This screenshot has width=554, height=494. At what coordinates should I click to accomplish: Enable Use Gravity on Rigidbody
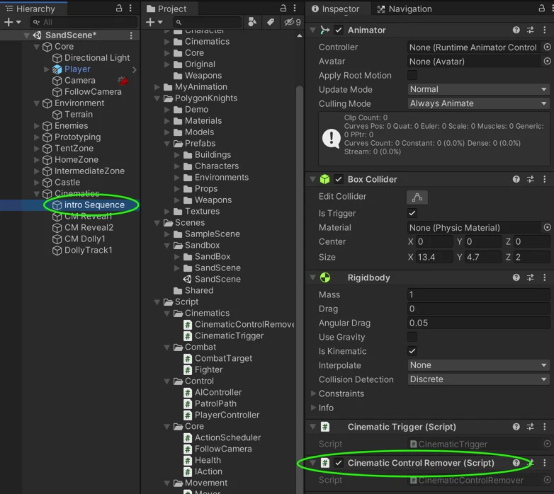(412, 337)
